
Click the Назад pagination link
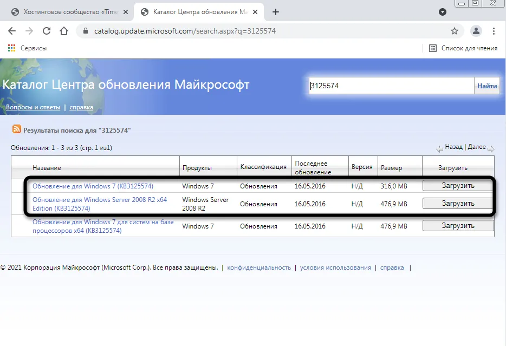point(454,147)
